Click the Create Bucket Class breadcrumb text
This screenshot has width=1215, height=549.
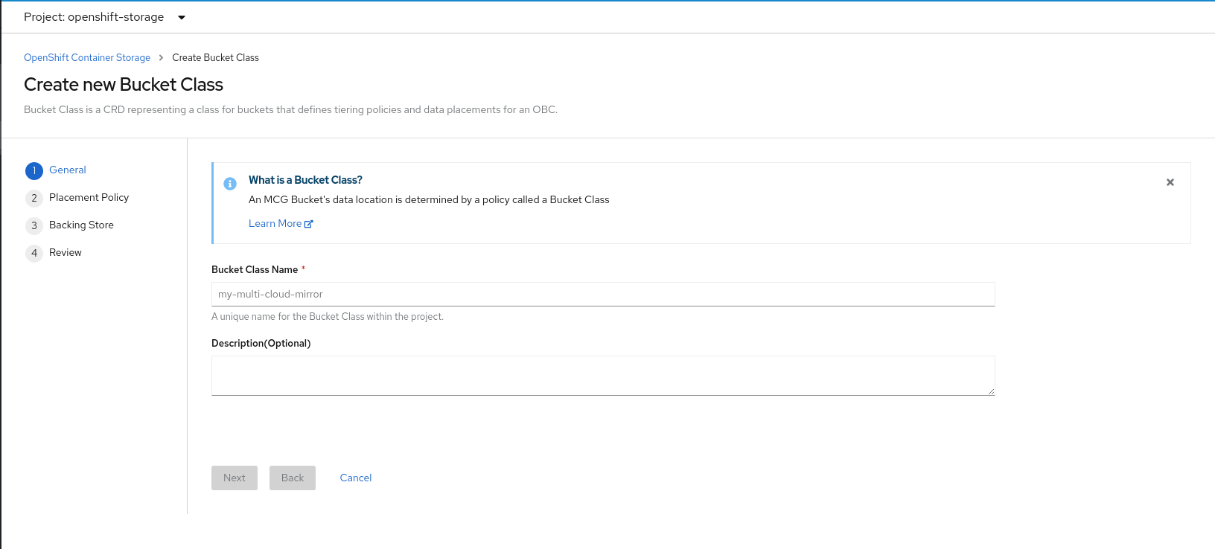pos(215,57)
